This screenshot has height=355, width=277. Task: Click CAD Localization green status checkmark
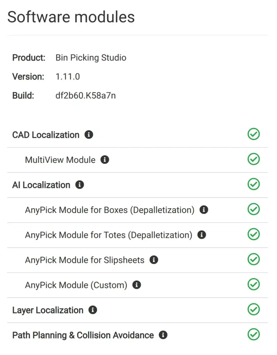[254, 134]
